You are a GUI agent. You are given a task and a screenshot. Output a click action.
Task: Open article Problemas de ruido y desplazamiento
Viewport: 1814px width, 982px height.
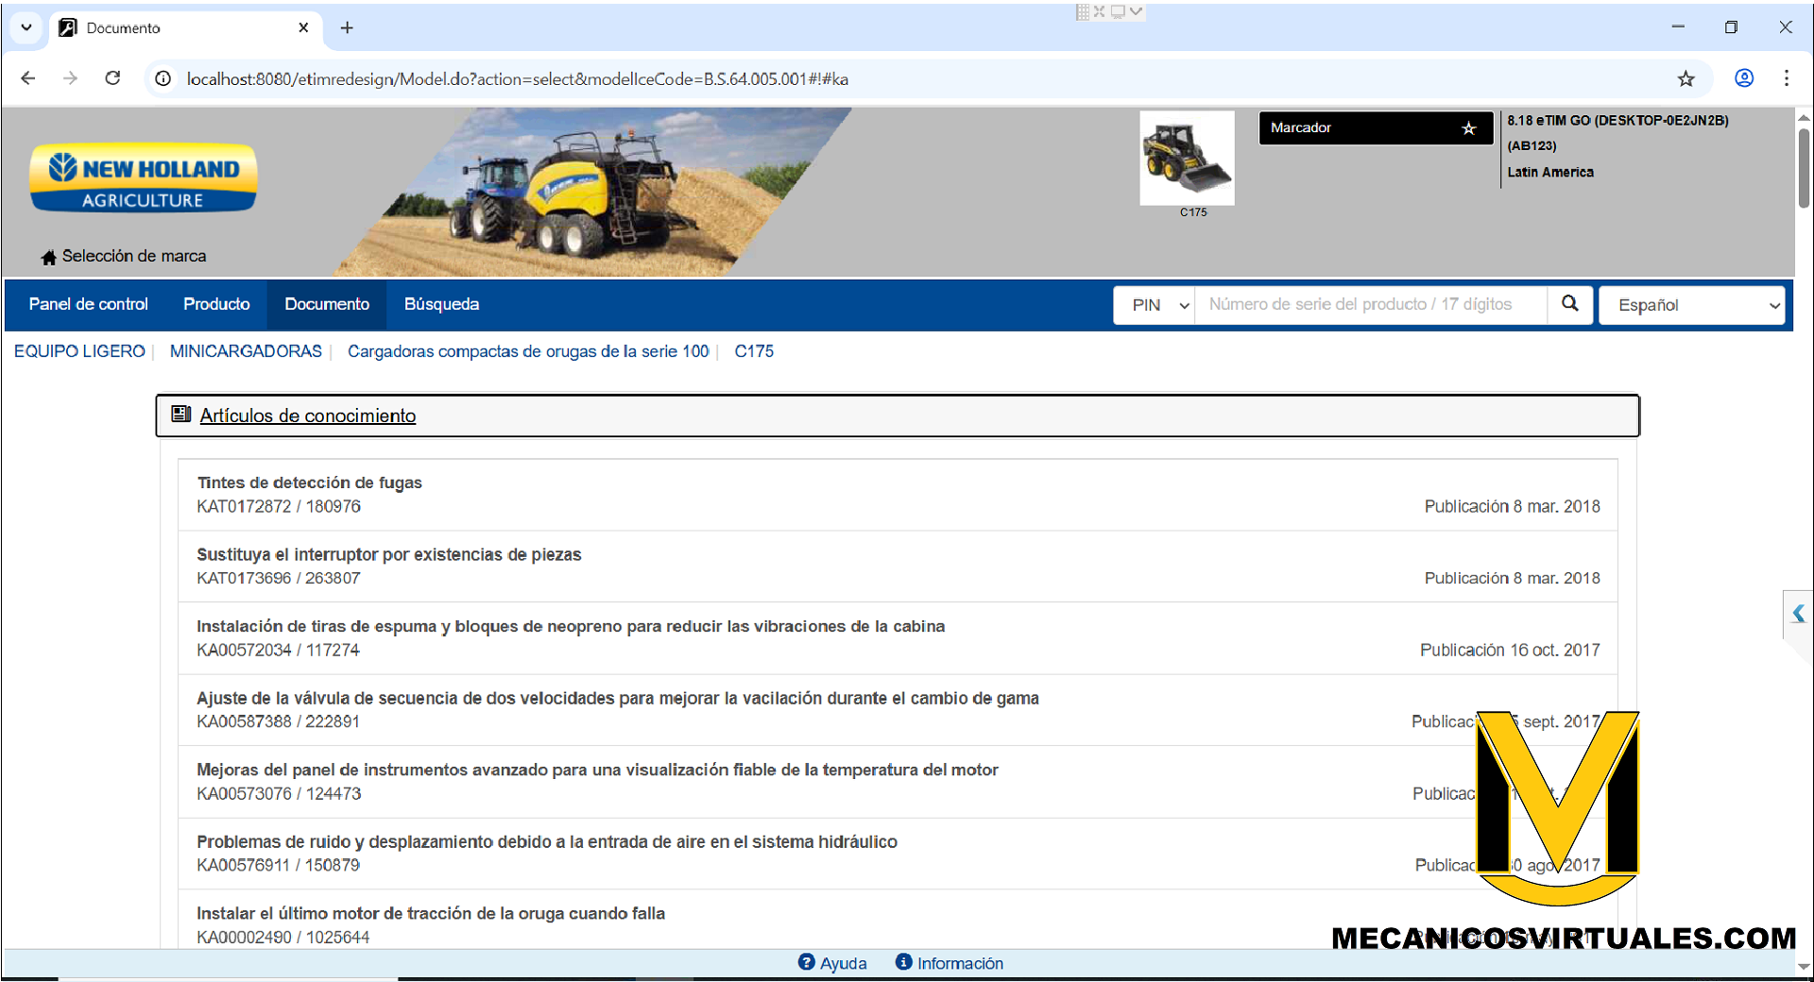click(547, 841)
